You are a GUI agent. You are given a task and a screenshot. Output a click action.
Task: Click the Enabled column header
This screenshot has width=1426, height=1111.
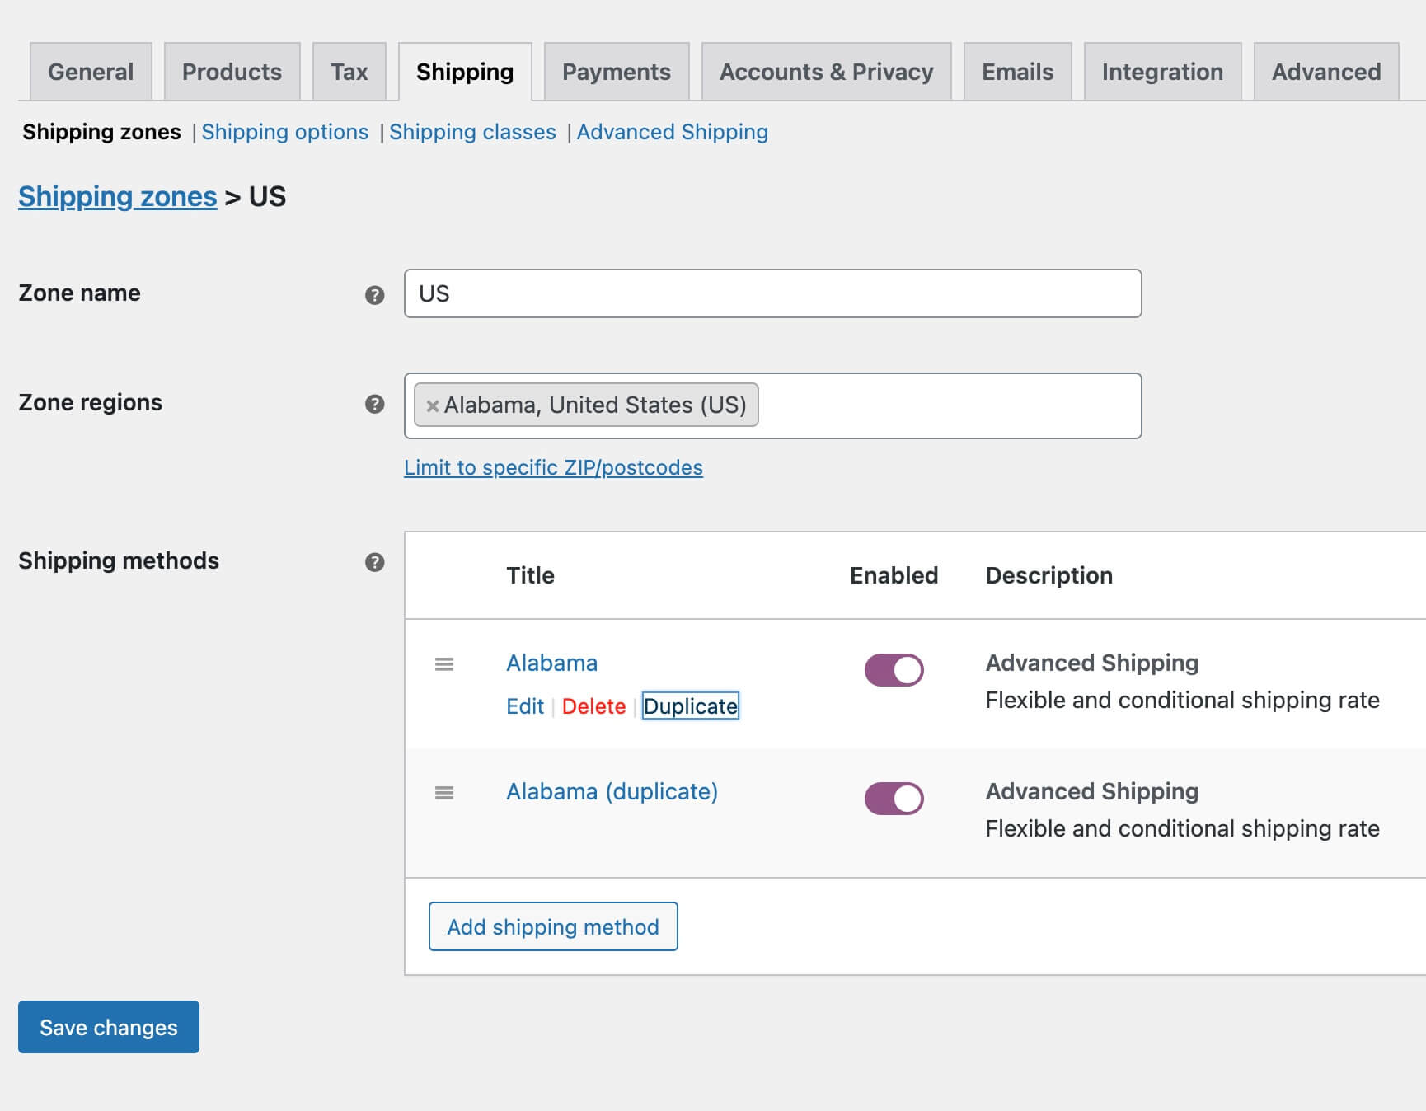tap(894, 575)
